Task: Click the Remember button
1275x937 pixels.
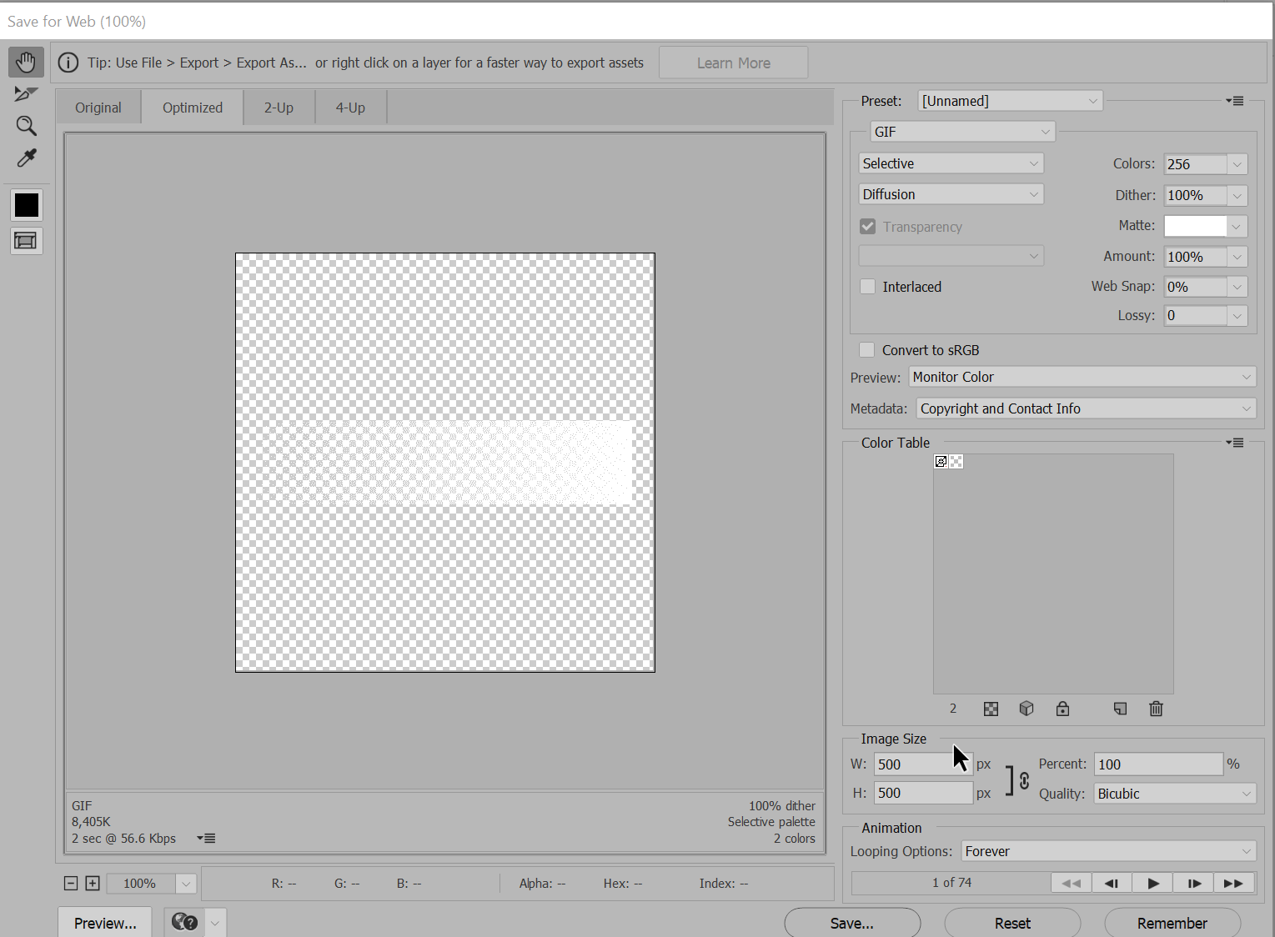Action: click(x=1172, y=923)
